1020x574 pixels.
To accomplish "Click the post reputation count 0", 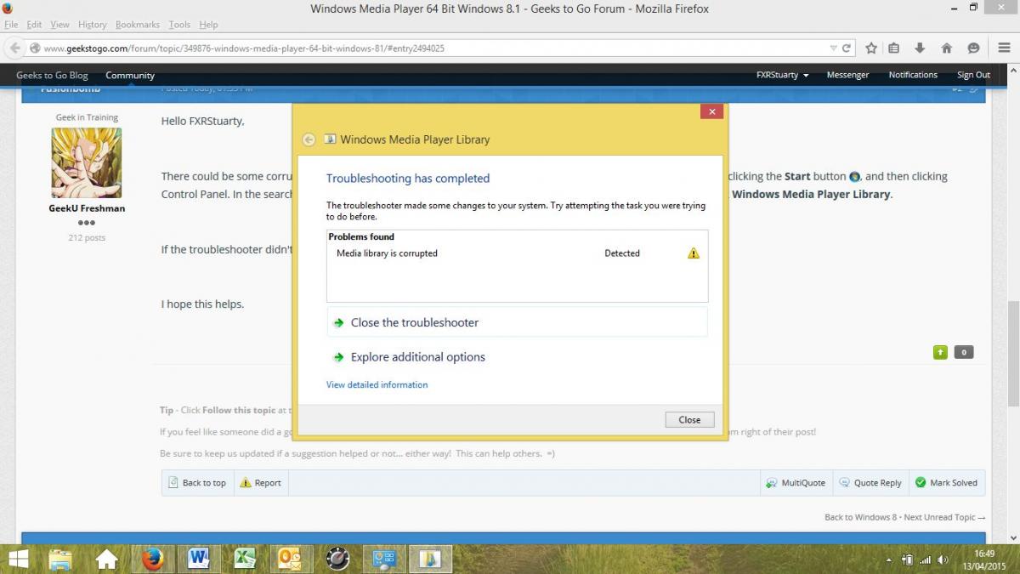I will 963,352.
